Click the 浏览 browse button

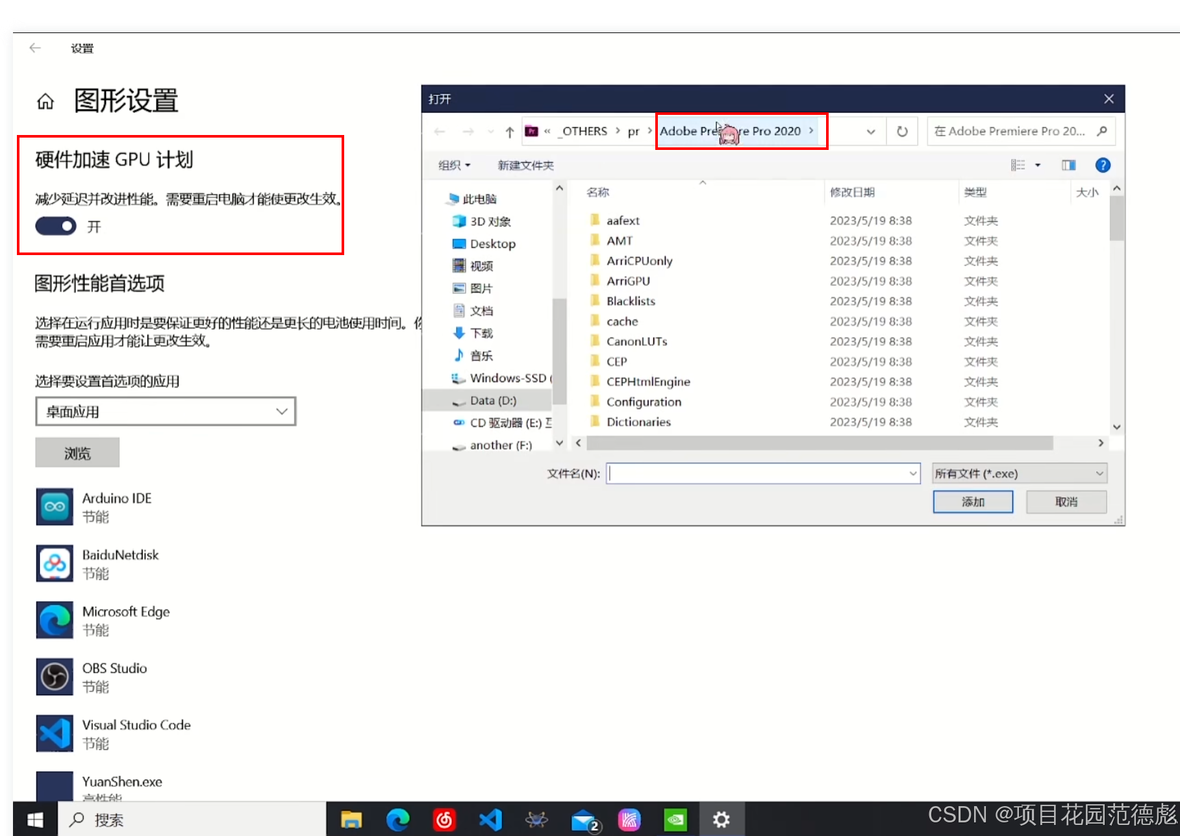(77, 452)
